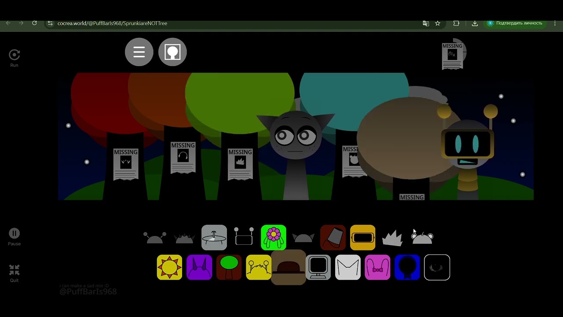The width and height of the screenshot is (563, 317).
Task: Select the black eye character icon
Action: 437,267
